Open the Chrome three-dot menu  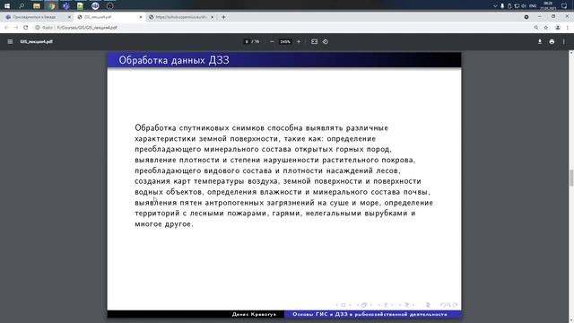pos(568,28)
